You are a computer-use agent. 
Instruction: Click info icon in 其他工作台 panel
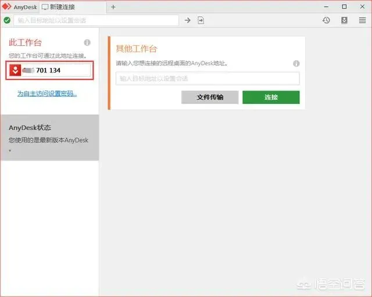click(296, 63)
